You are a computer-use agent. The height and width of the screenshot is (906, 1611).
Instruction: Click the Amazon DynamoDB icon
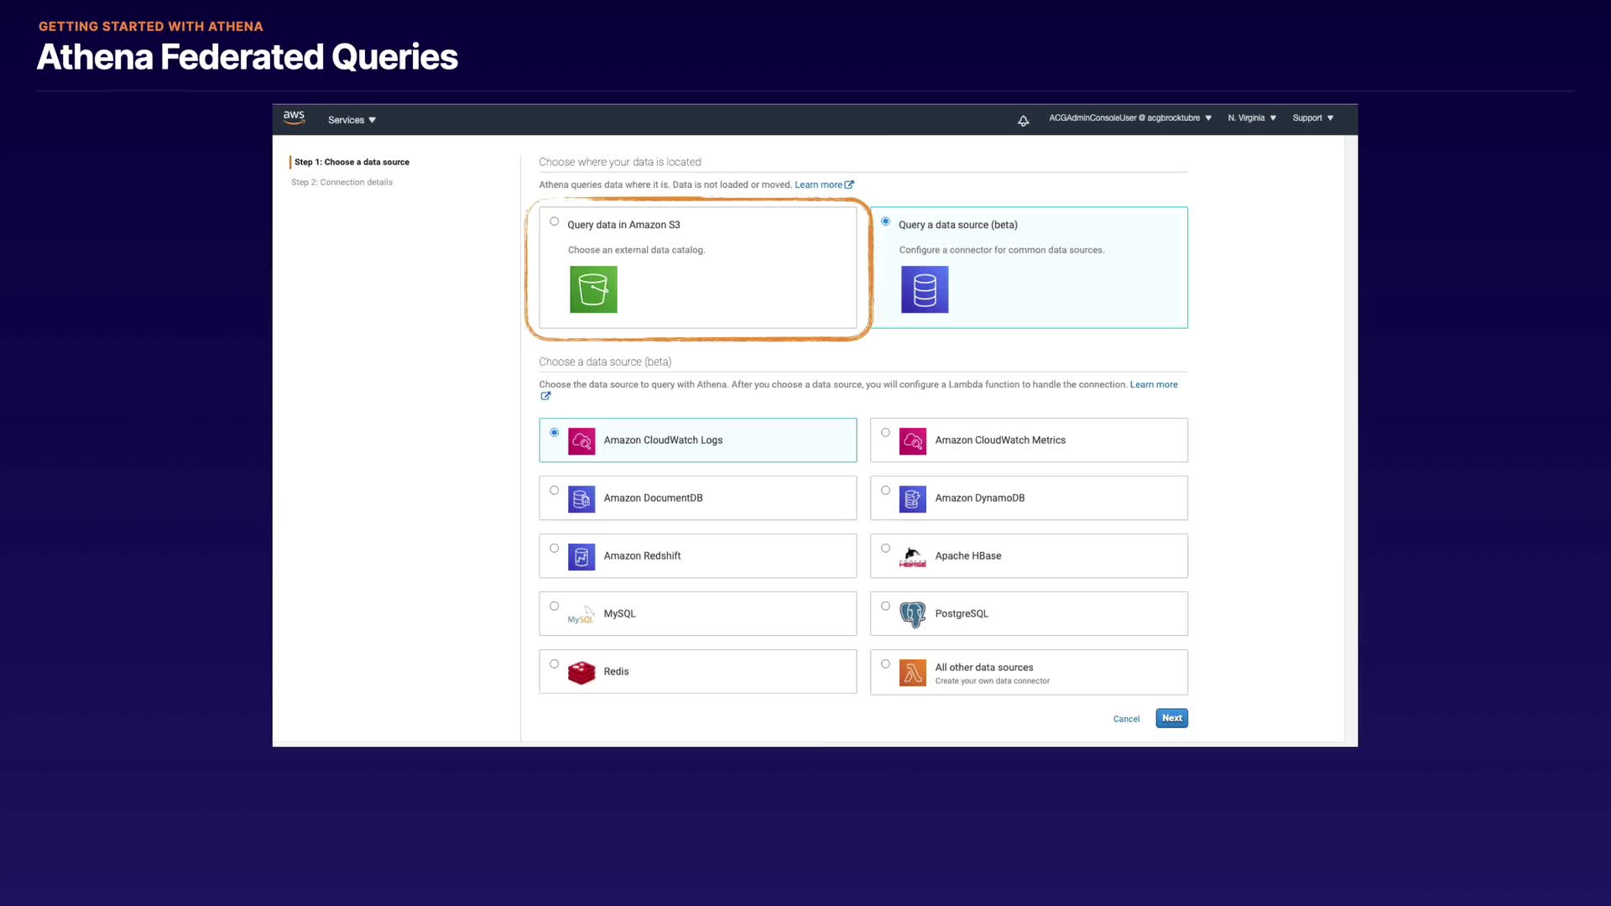tap(912, 498)
